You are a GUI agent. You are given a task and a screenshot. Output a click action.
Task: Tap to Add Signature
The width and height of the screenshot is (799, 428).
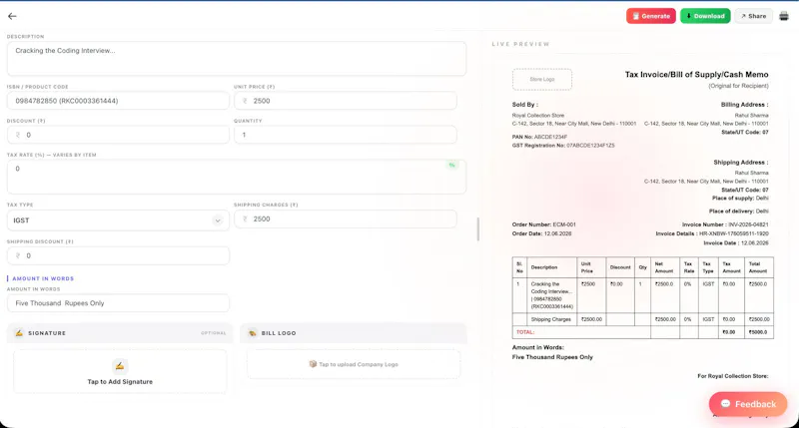click(120, 371)
